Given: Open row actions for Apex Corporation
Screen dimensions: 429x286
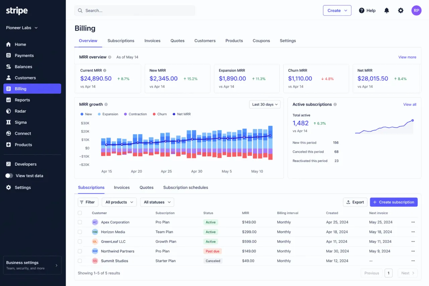Looking at the screenshot, I should 413,222.
